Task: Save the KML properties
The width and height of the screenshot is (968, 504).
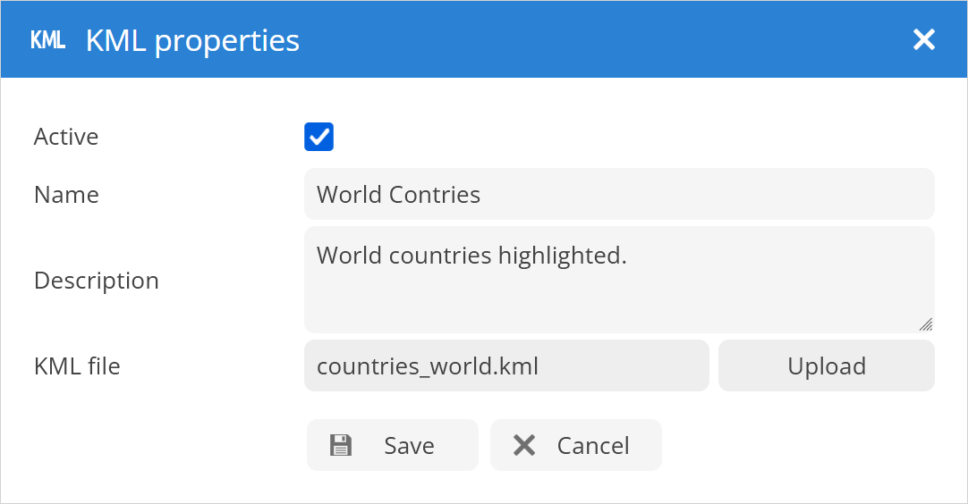Action: point(393,445)
